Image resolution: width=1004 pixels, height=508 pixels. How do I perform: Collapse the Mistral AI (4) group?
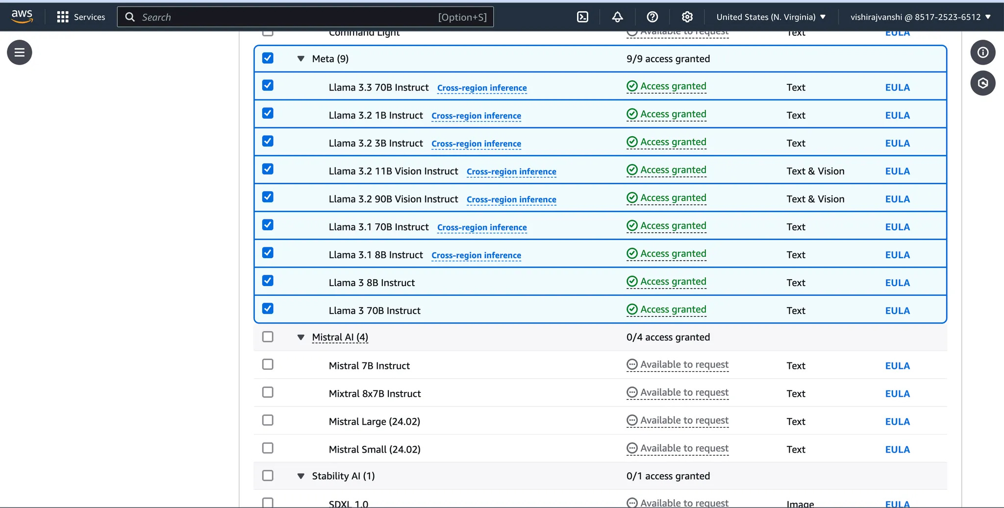[x=301, y=337]
